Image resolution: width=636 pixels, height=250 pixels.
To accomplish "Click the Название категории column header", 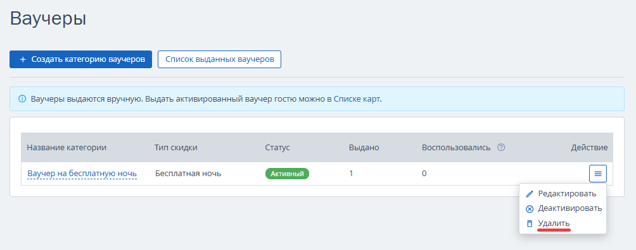I will coord(67,148).
